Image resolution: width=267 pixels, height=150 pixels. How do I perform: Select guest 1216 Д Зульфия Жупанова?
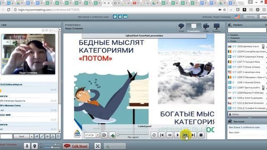[x=247, y=108]
